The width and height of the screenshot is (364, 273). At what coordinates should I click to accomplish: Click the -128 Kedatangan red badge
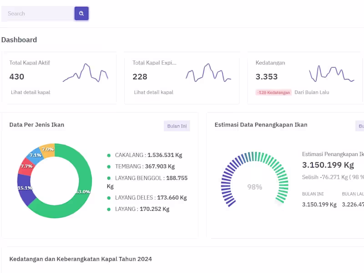click(273, 92)
